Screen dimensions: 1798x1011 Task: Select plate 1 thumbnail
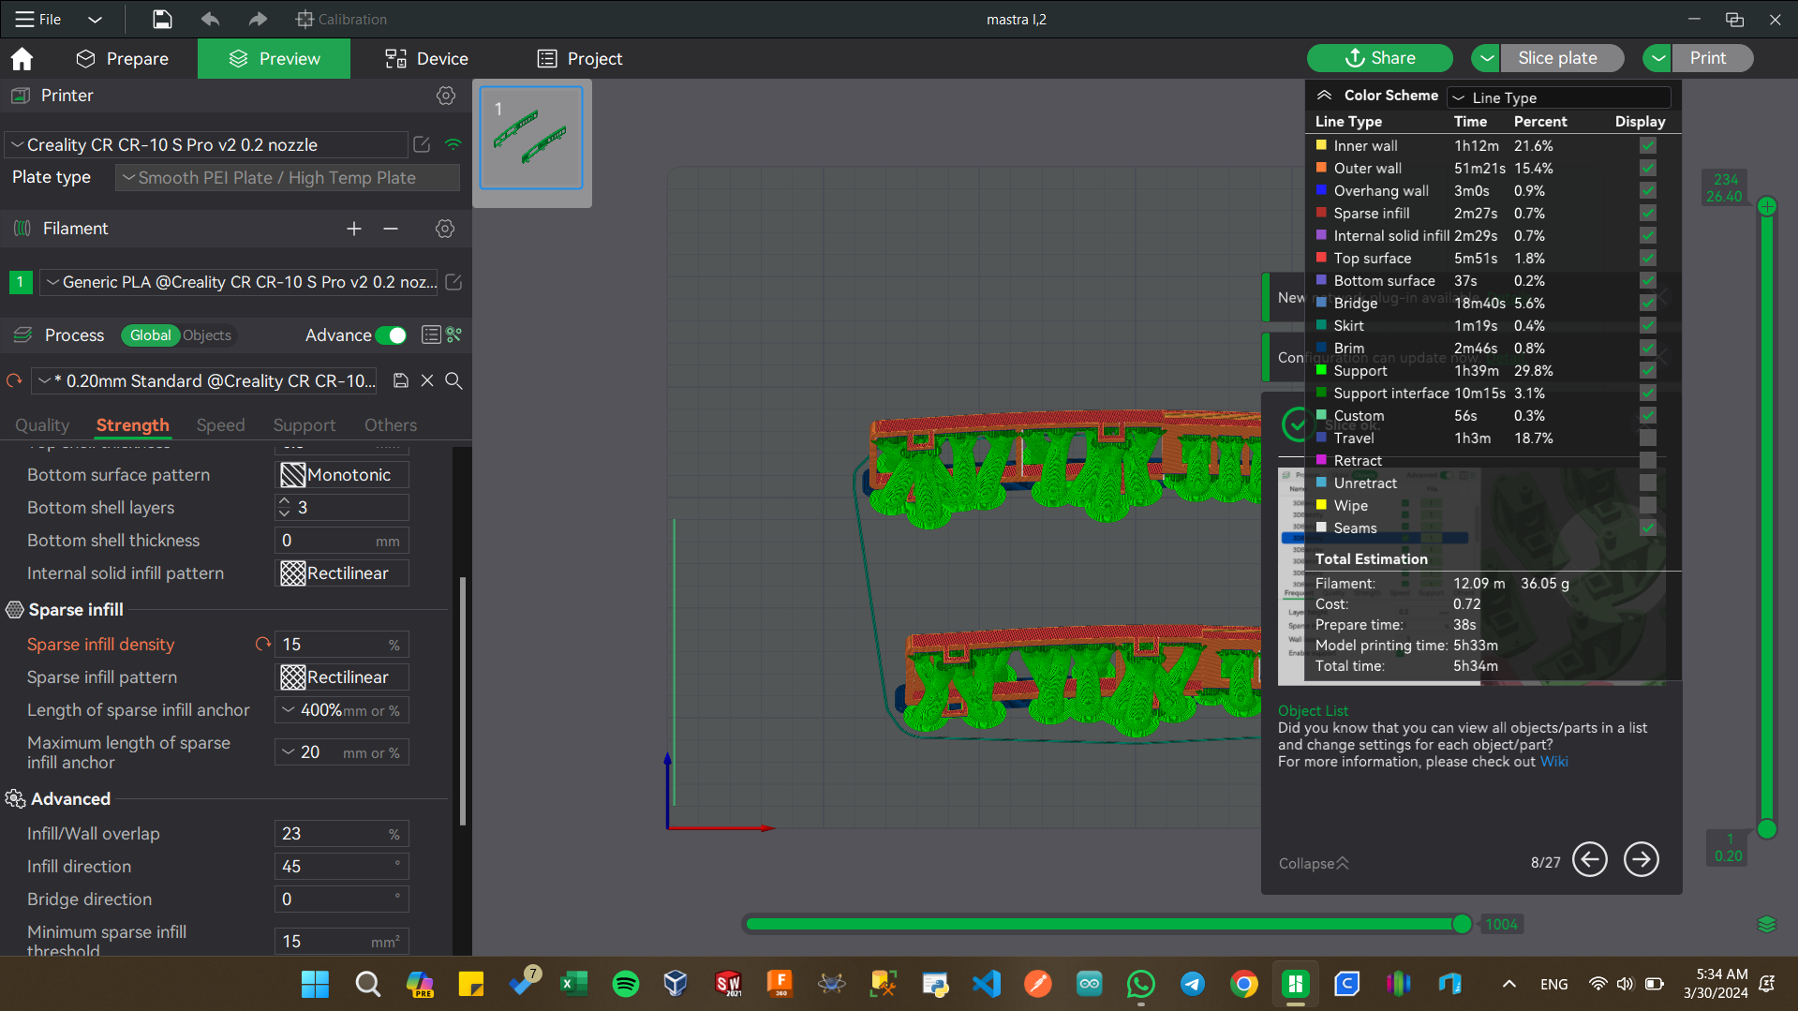[531, 138]
